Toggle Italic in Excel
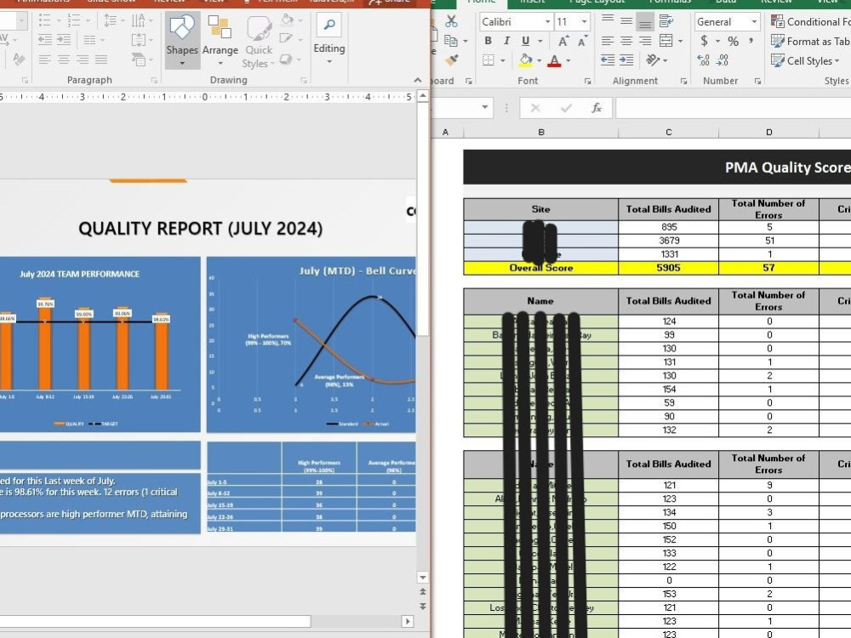The width and height of the screenshot is (851, 638). coord(506,41)
